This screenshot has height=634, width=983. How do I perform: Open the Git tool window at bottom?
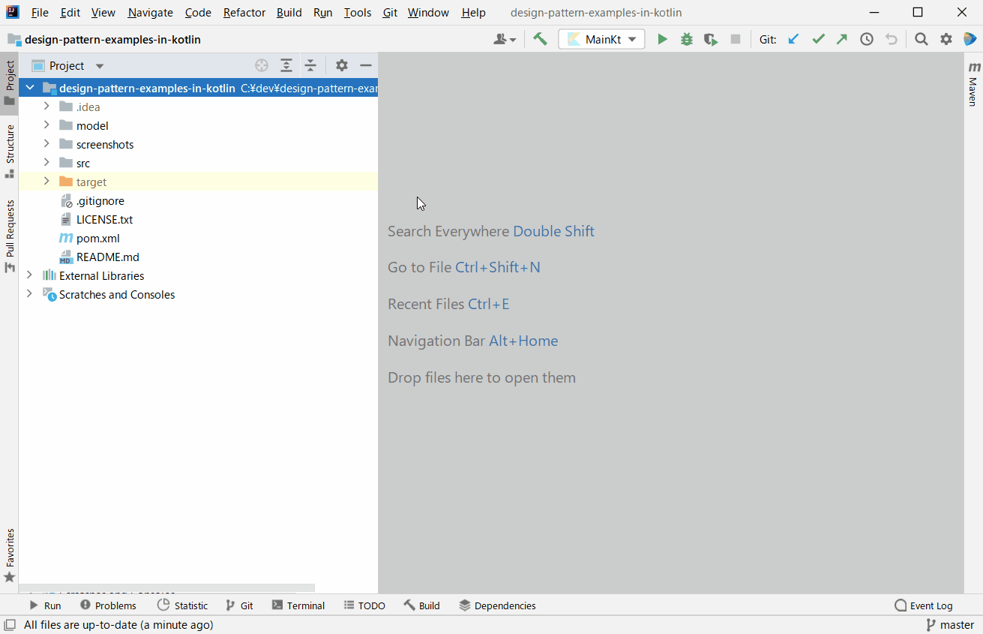[x=240, y=605]
